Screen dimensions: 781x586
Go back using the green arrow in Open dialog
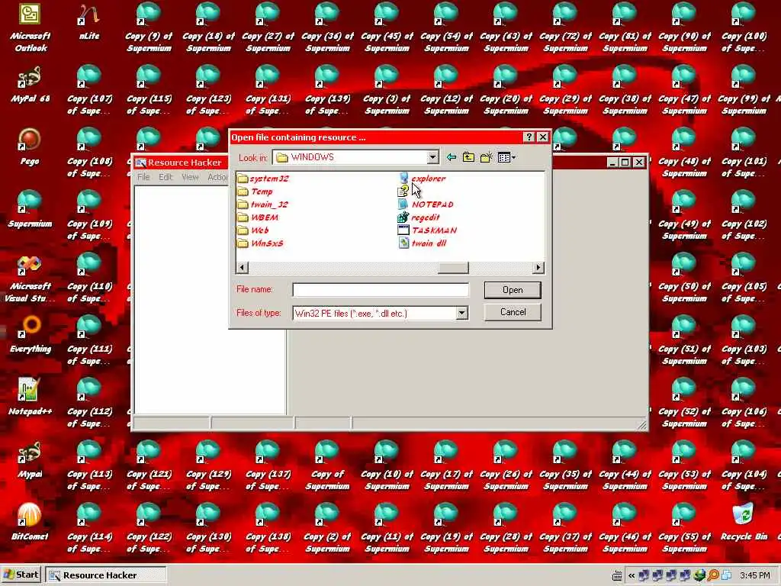[x=452, y=157]
